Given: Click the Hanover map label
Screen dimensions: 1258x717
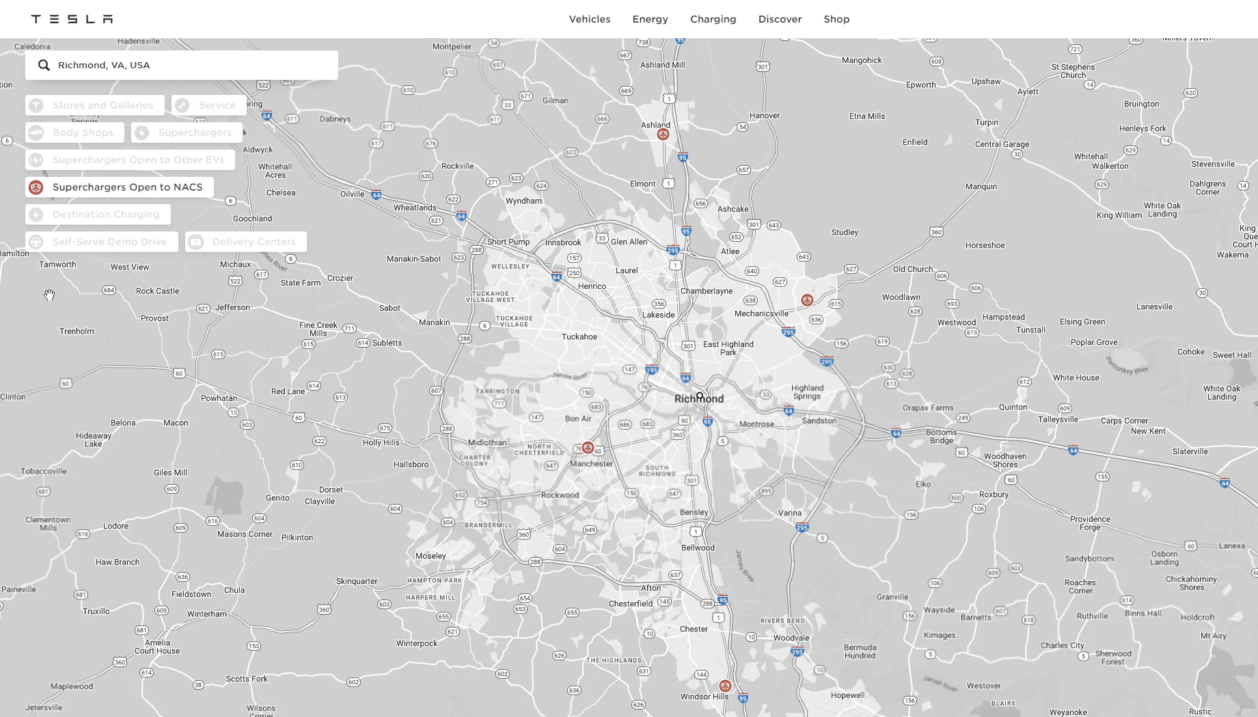Looking at the screenshot, I should click(765, 115).
